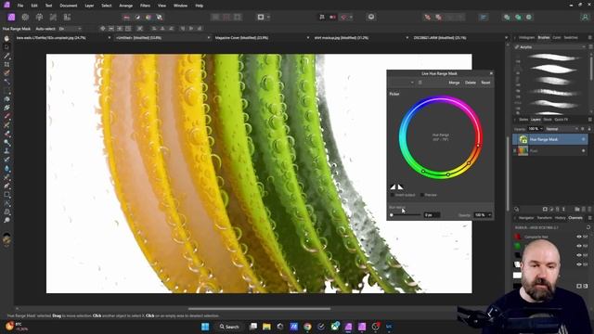594x334 pixels.
Task: Switch to the Channels tab
Action: point(575,218)
